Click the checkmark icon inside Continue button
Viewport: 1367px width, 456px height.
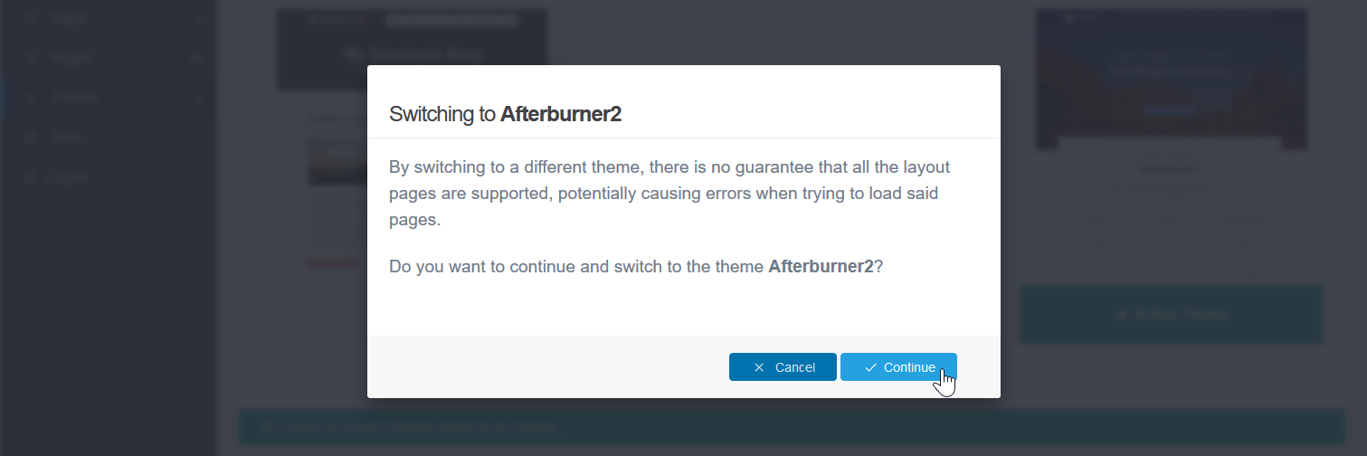tap(870, 367)
